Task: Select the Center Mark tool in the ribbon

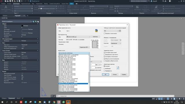Action: 69,8
